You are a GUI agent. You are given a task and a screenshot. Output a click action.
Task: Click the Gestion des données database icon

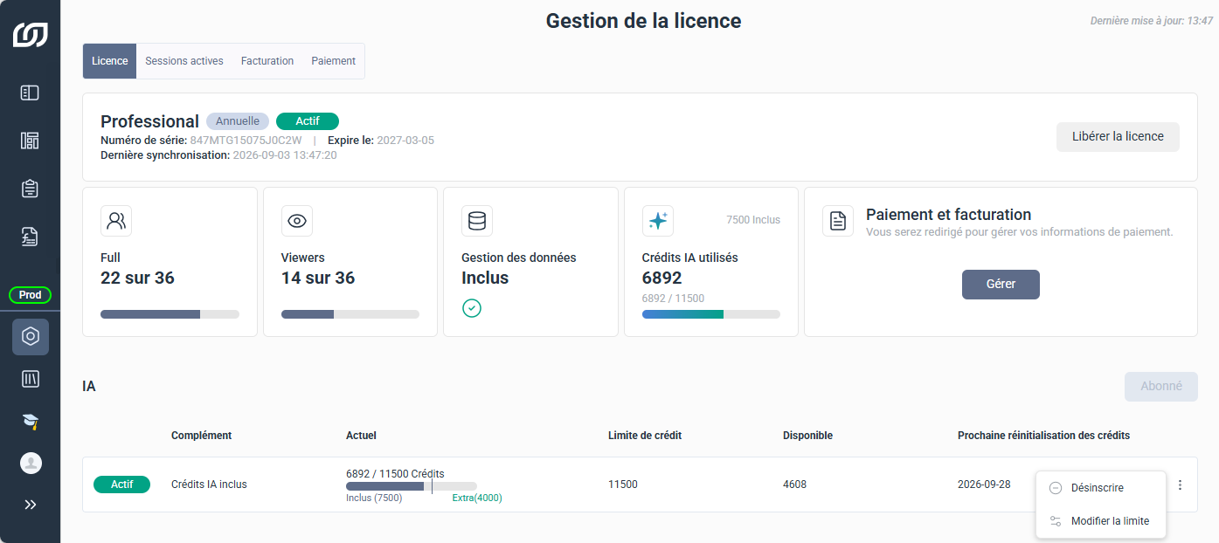point(477,221)
